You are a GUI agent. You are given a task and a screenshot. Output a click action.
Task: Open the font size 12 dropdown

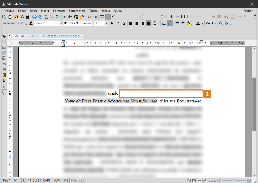[106, 23]
